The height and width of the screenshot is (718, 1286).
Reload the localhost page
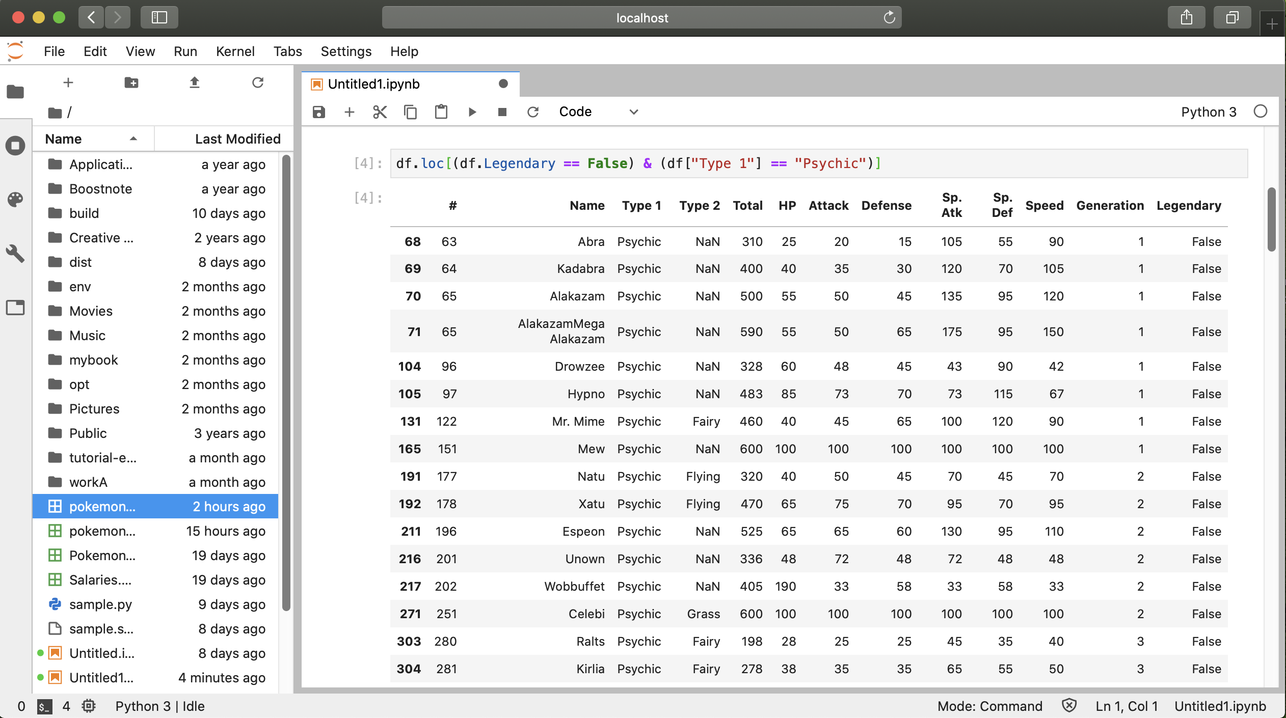(890, 17)
